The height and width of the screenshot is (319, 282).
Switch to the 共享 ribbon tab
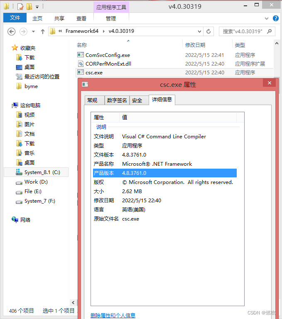pos(59,19)
